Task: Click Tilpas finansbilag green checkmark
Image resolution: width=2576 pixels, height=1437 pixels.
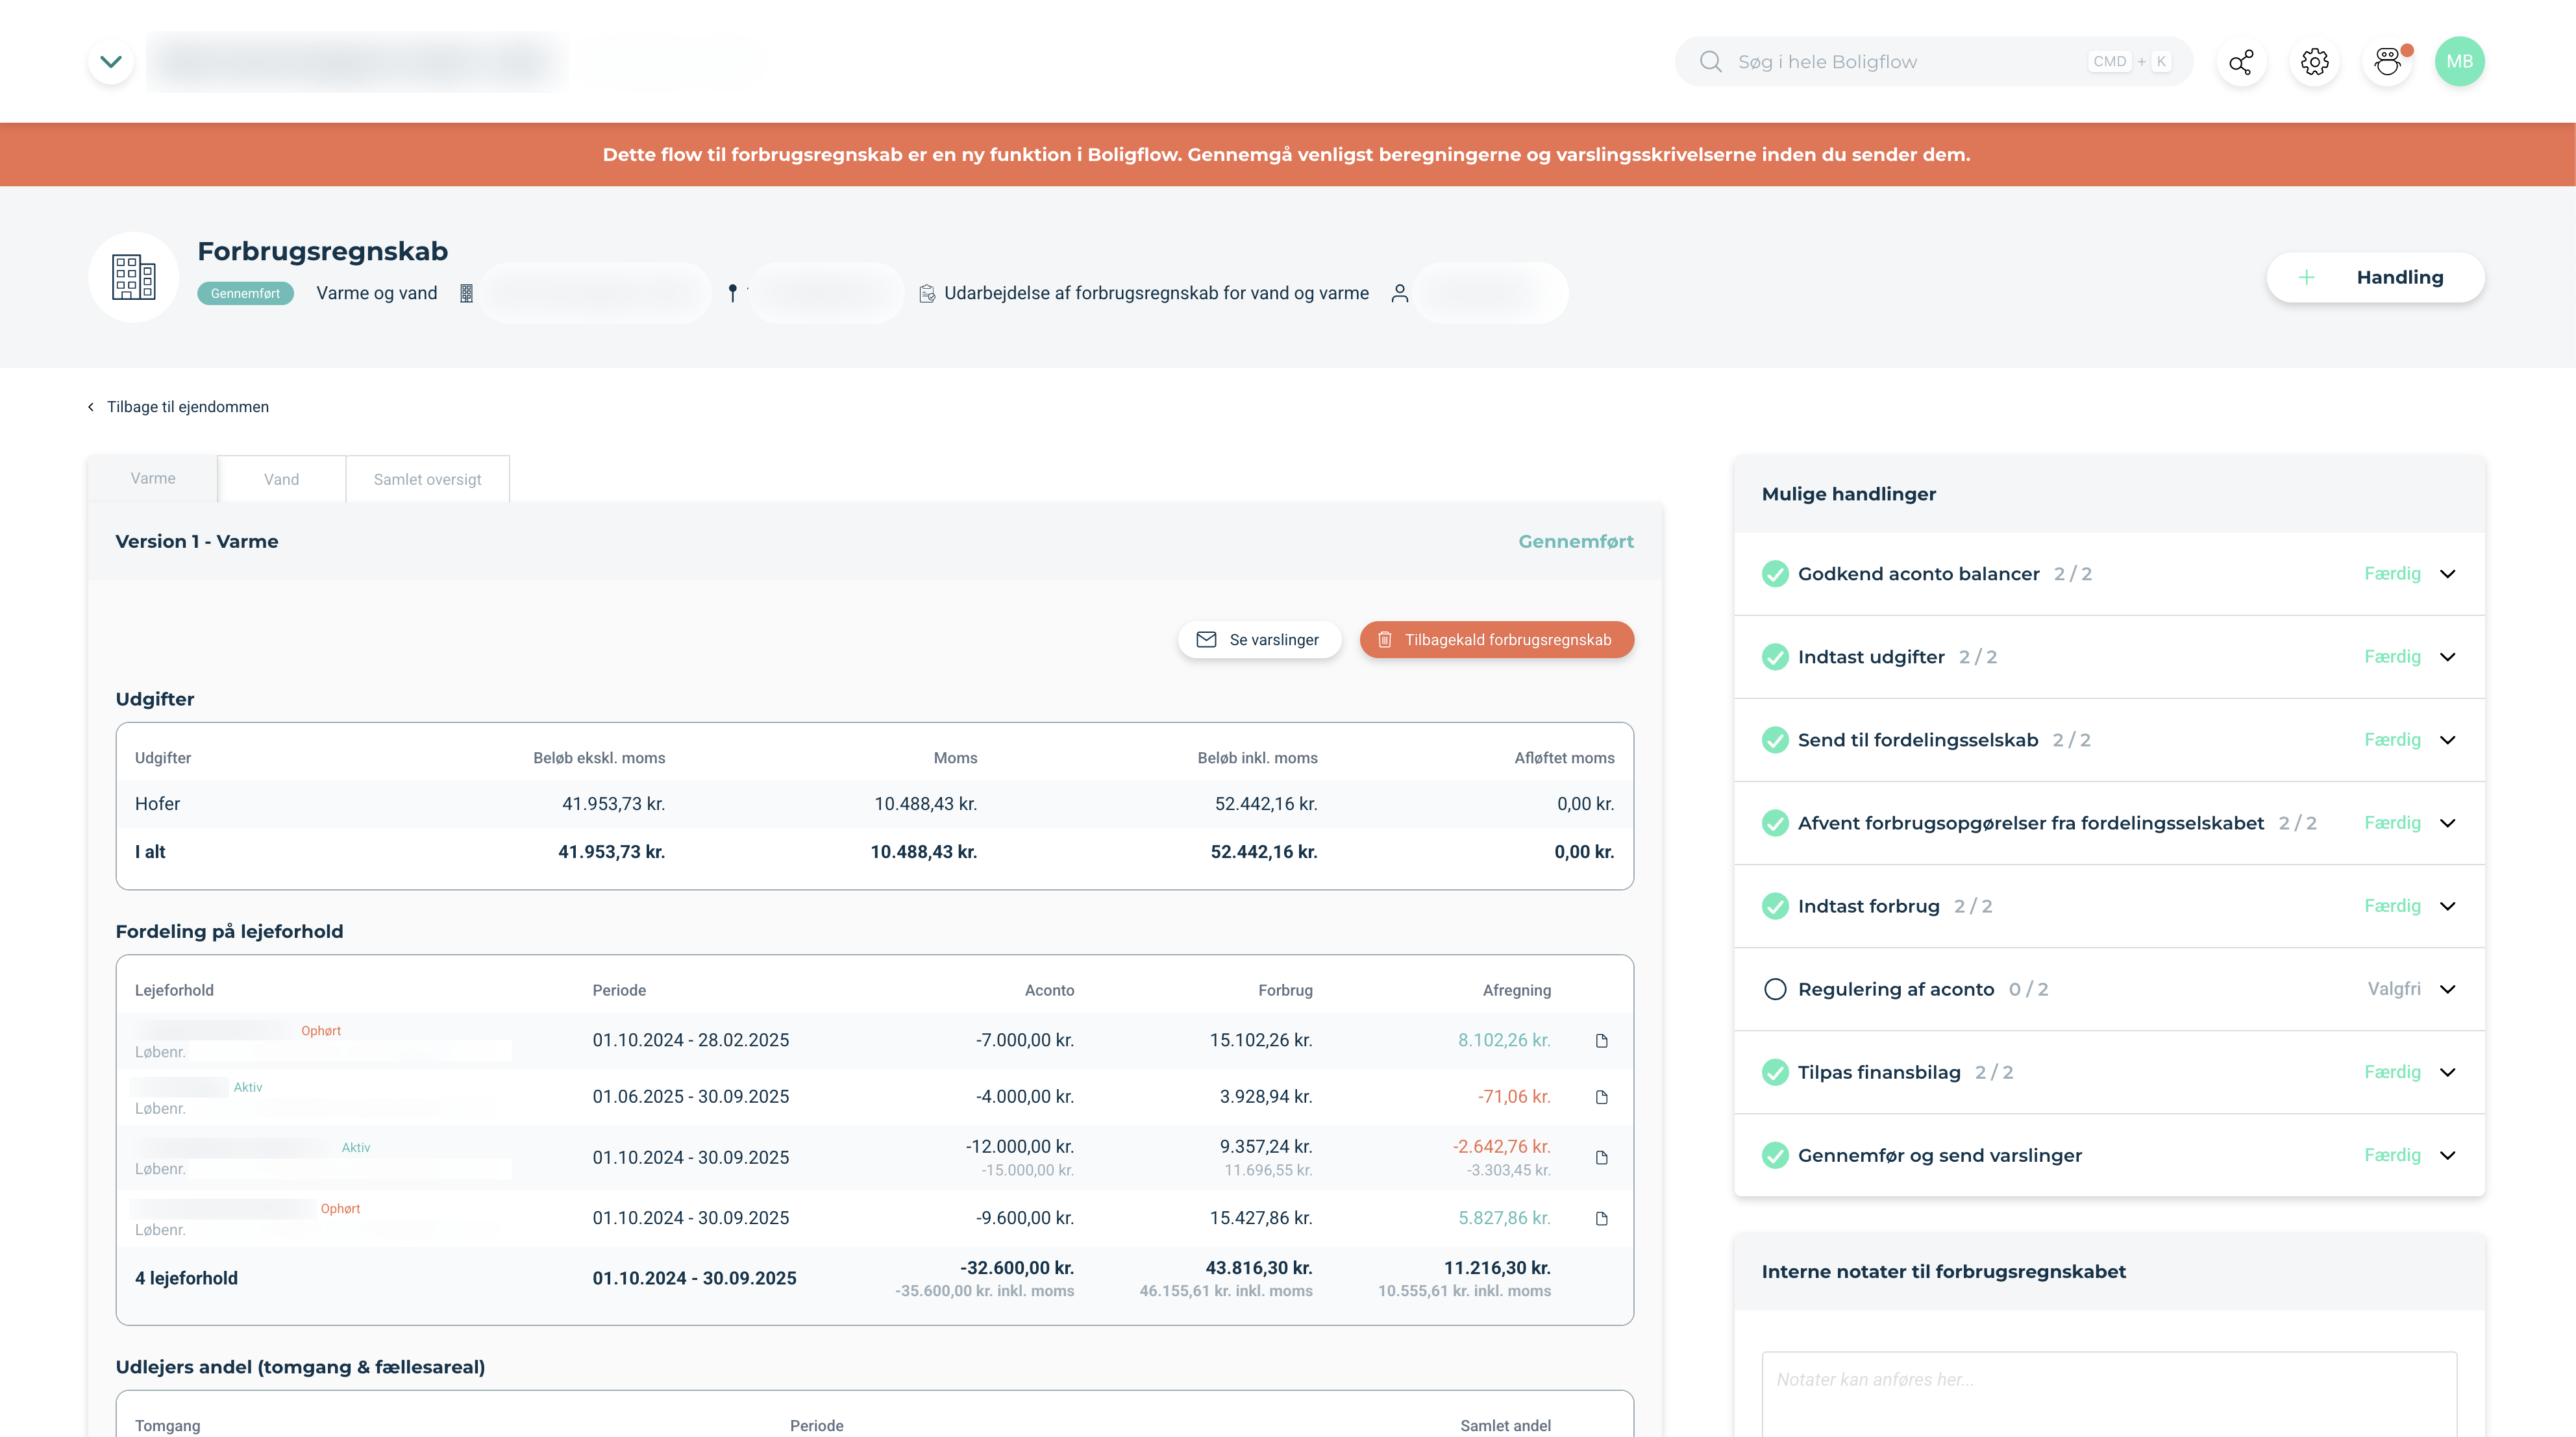Action: tap(1775, 1072)
